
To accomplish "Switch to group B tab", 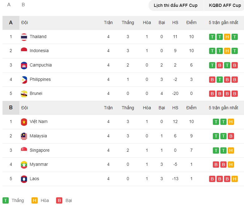I will point(23,5).
